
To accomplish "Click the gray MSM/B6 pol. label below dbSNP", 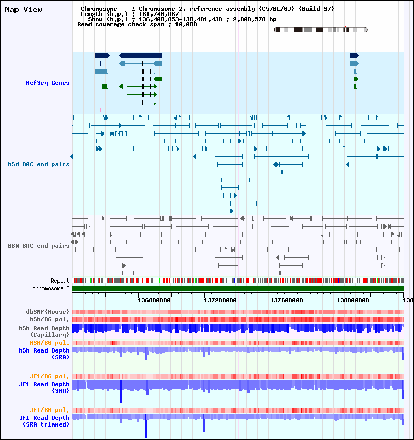I will [50, 319].
